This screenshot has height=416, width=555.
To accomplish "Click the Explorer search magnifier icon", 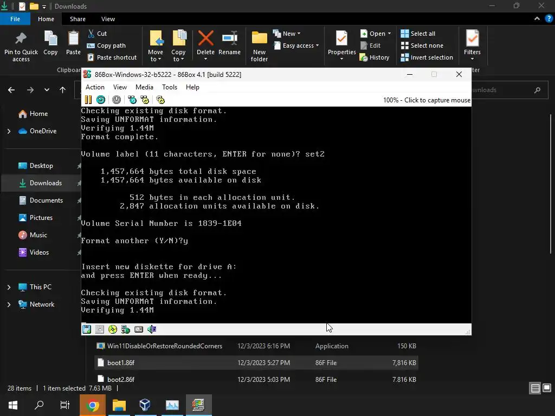I will tap(537, 90).
